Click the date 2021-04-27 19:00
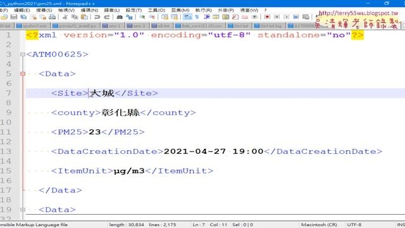The width and height of the screenshot is (405, 228). (x=214, y=151)
